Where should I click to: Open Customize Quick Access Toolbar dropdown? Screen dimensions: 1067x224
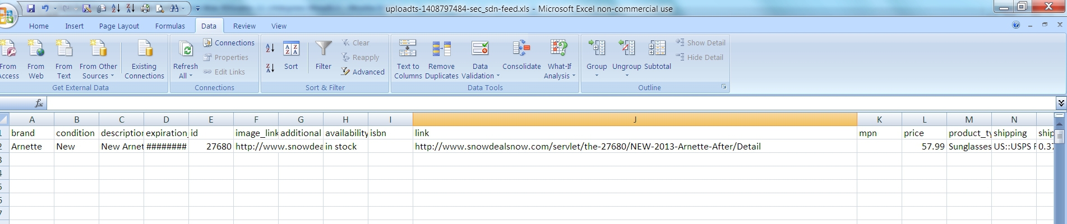pyautogui.click(x=197, y=9)
